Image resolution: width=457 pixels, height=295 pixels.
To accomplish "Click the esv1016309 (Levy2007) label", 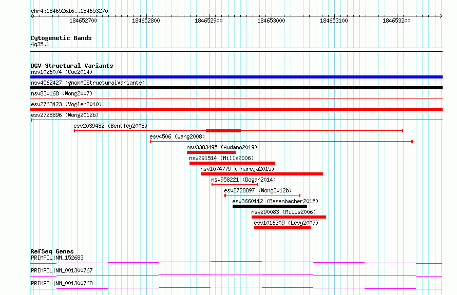I will coord(286,223).
